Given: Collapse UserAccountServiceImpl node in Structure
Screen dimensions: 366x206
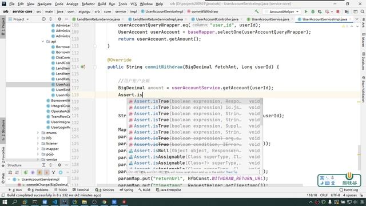Looking at the screenshot, I should coord(9,179).
